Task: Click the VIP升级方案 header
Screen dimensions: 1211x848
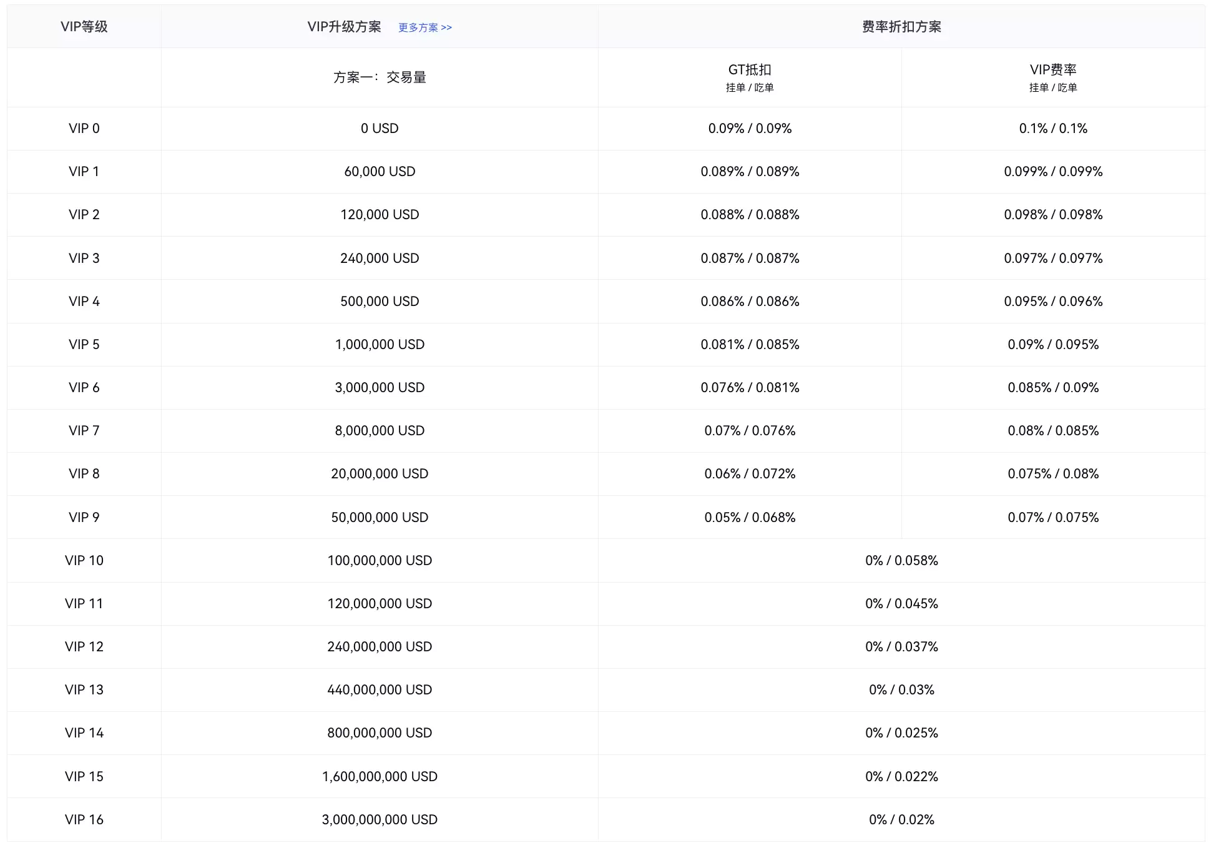Action: tap(344, 27)
